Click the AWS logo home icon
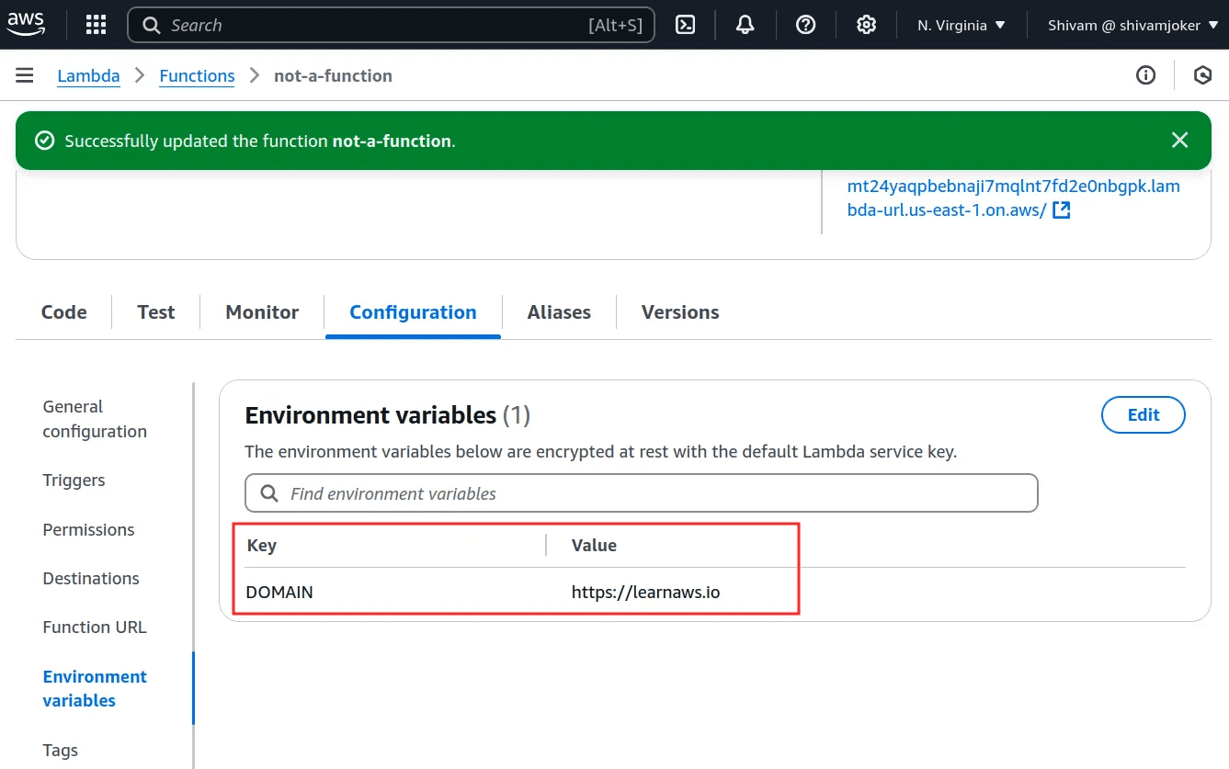 [26, 25]
